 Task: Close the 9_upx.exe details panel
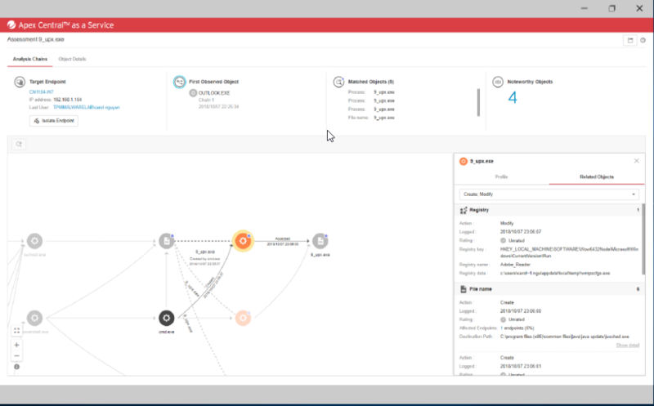pos(637,161)
